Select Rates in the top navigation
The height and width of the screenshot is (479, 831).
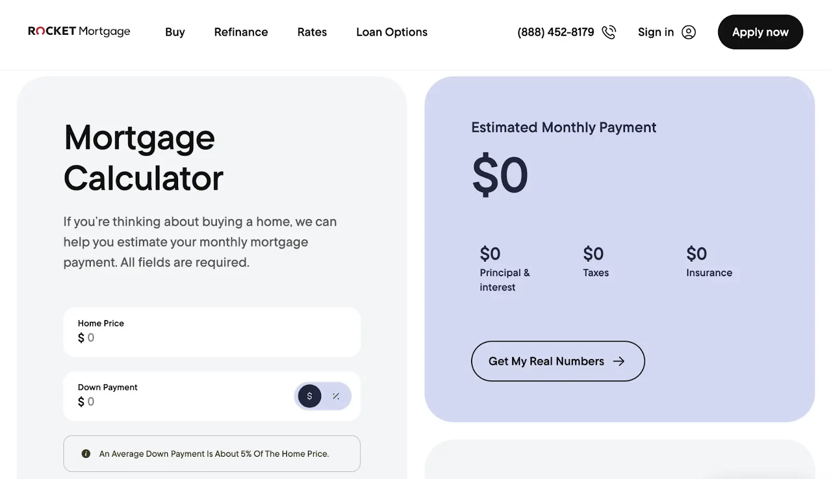(312, 32)
